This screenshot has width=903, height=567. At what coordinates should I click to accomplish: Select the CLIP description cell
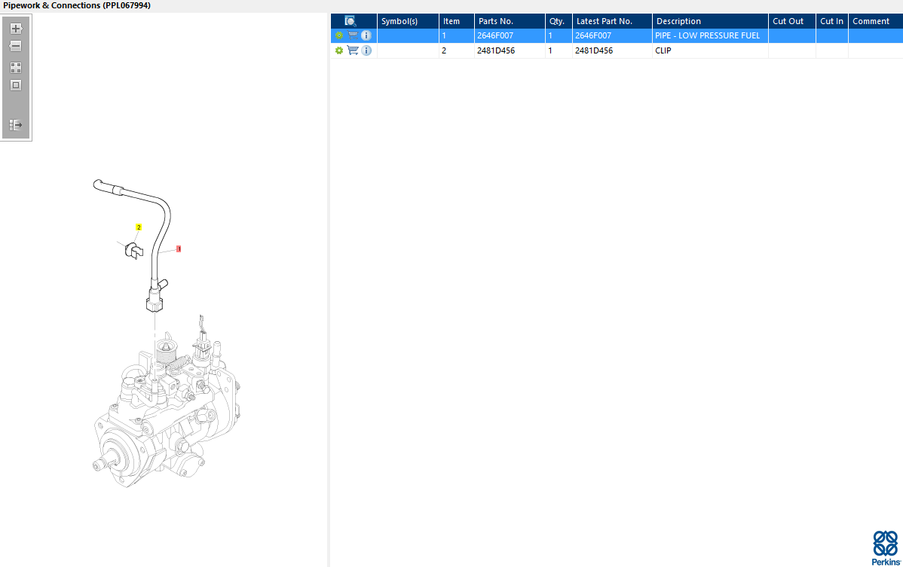pyautogui.click(x=710, y=50)
